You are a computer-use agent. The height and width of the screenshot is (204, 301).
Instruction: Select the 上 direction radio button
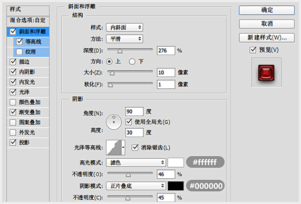tap(109, 62)
